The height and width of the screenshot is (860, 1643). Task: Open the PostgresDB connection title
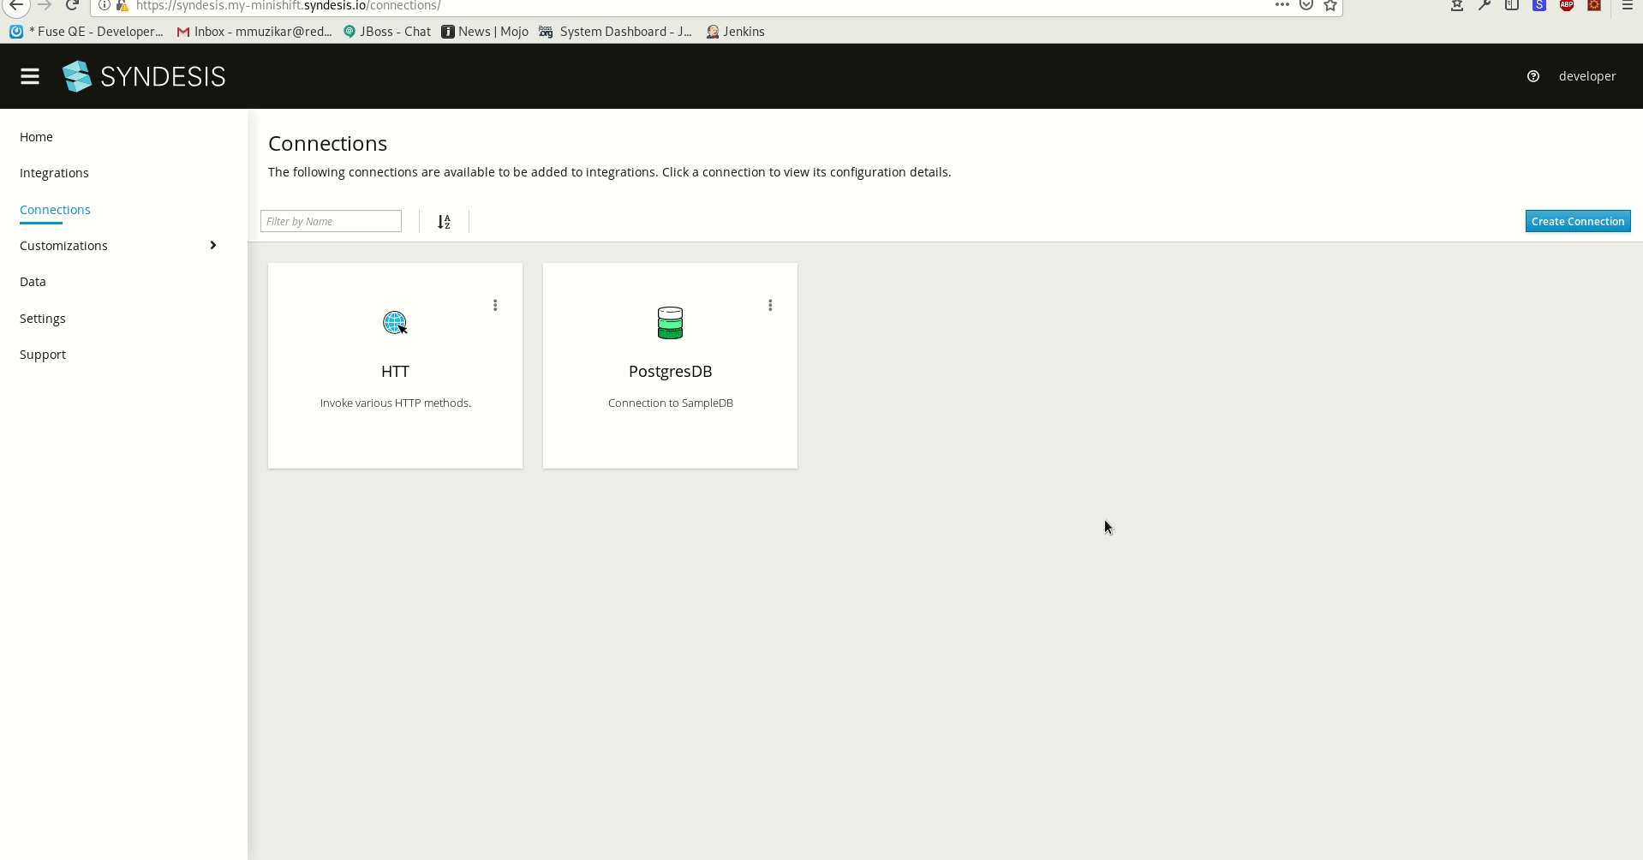670,372
